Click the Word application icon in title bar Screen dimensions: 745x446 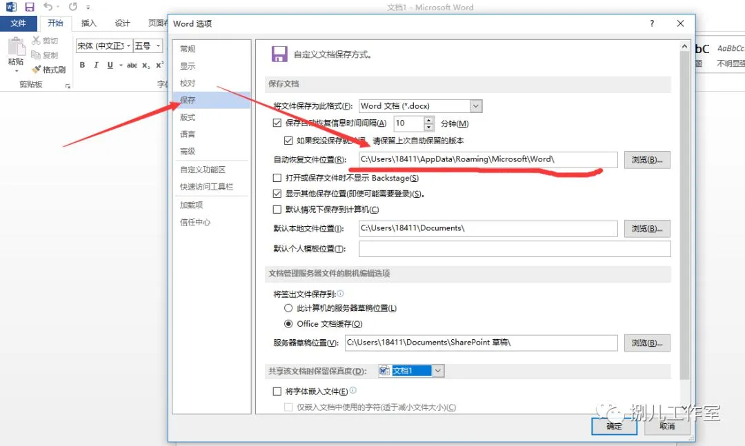11,7
